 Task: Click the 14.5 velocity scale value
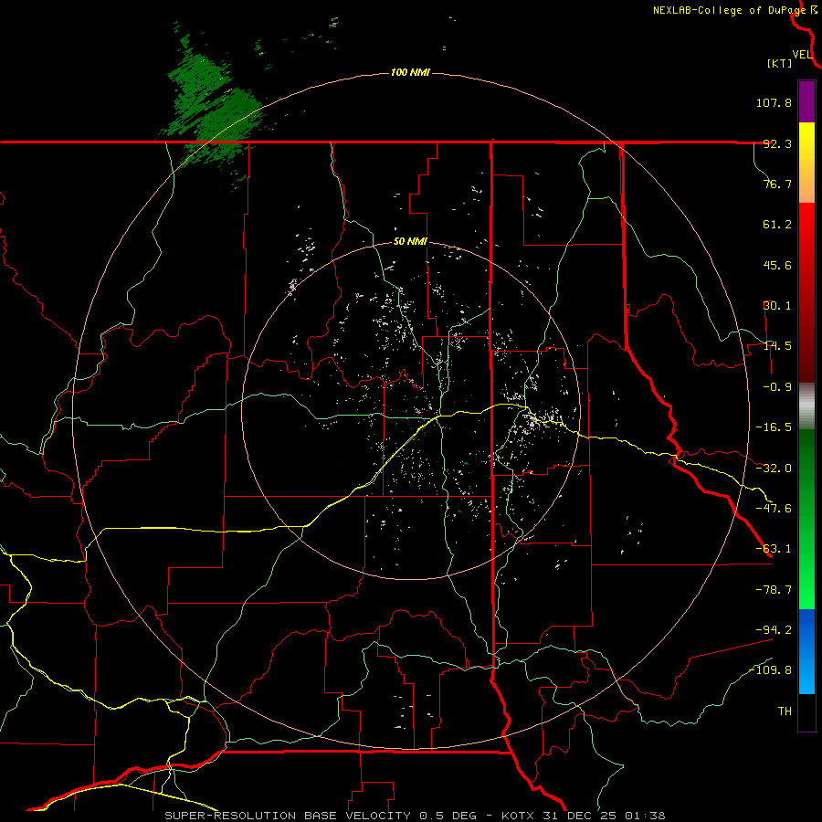click(x=777, y=346)
